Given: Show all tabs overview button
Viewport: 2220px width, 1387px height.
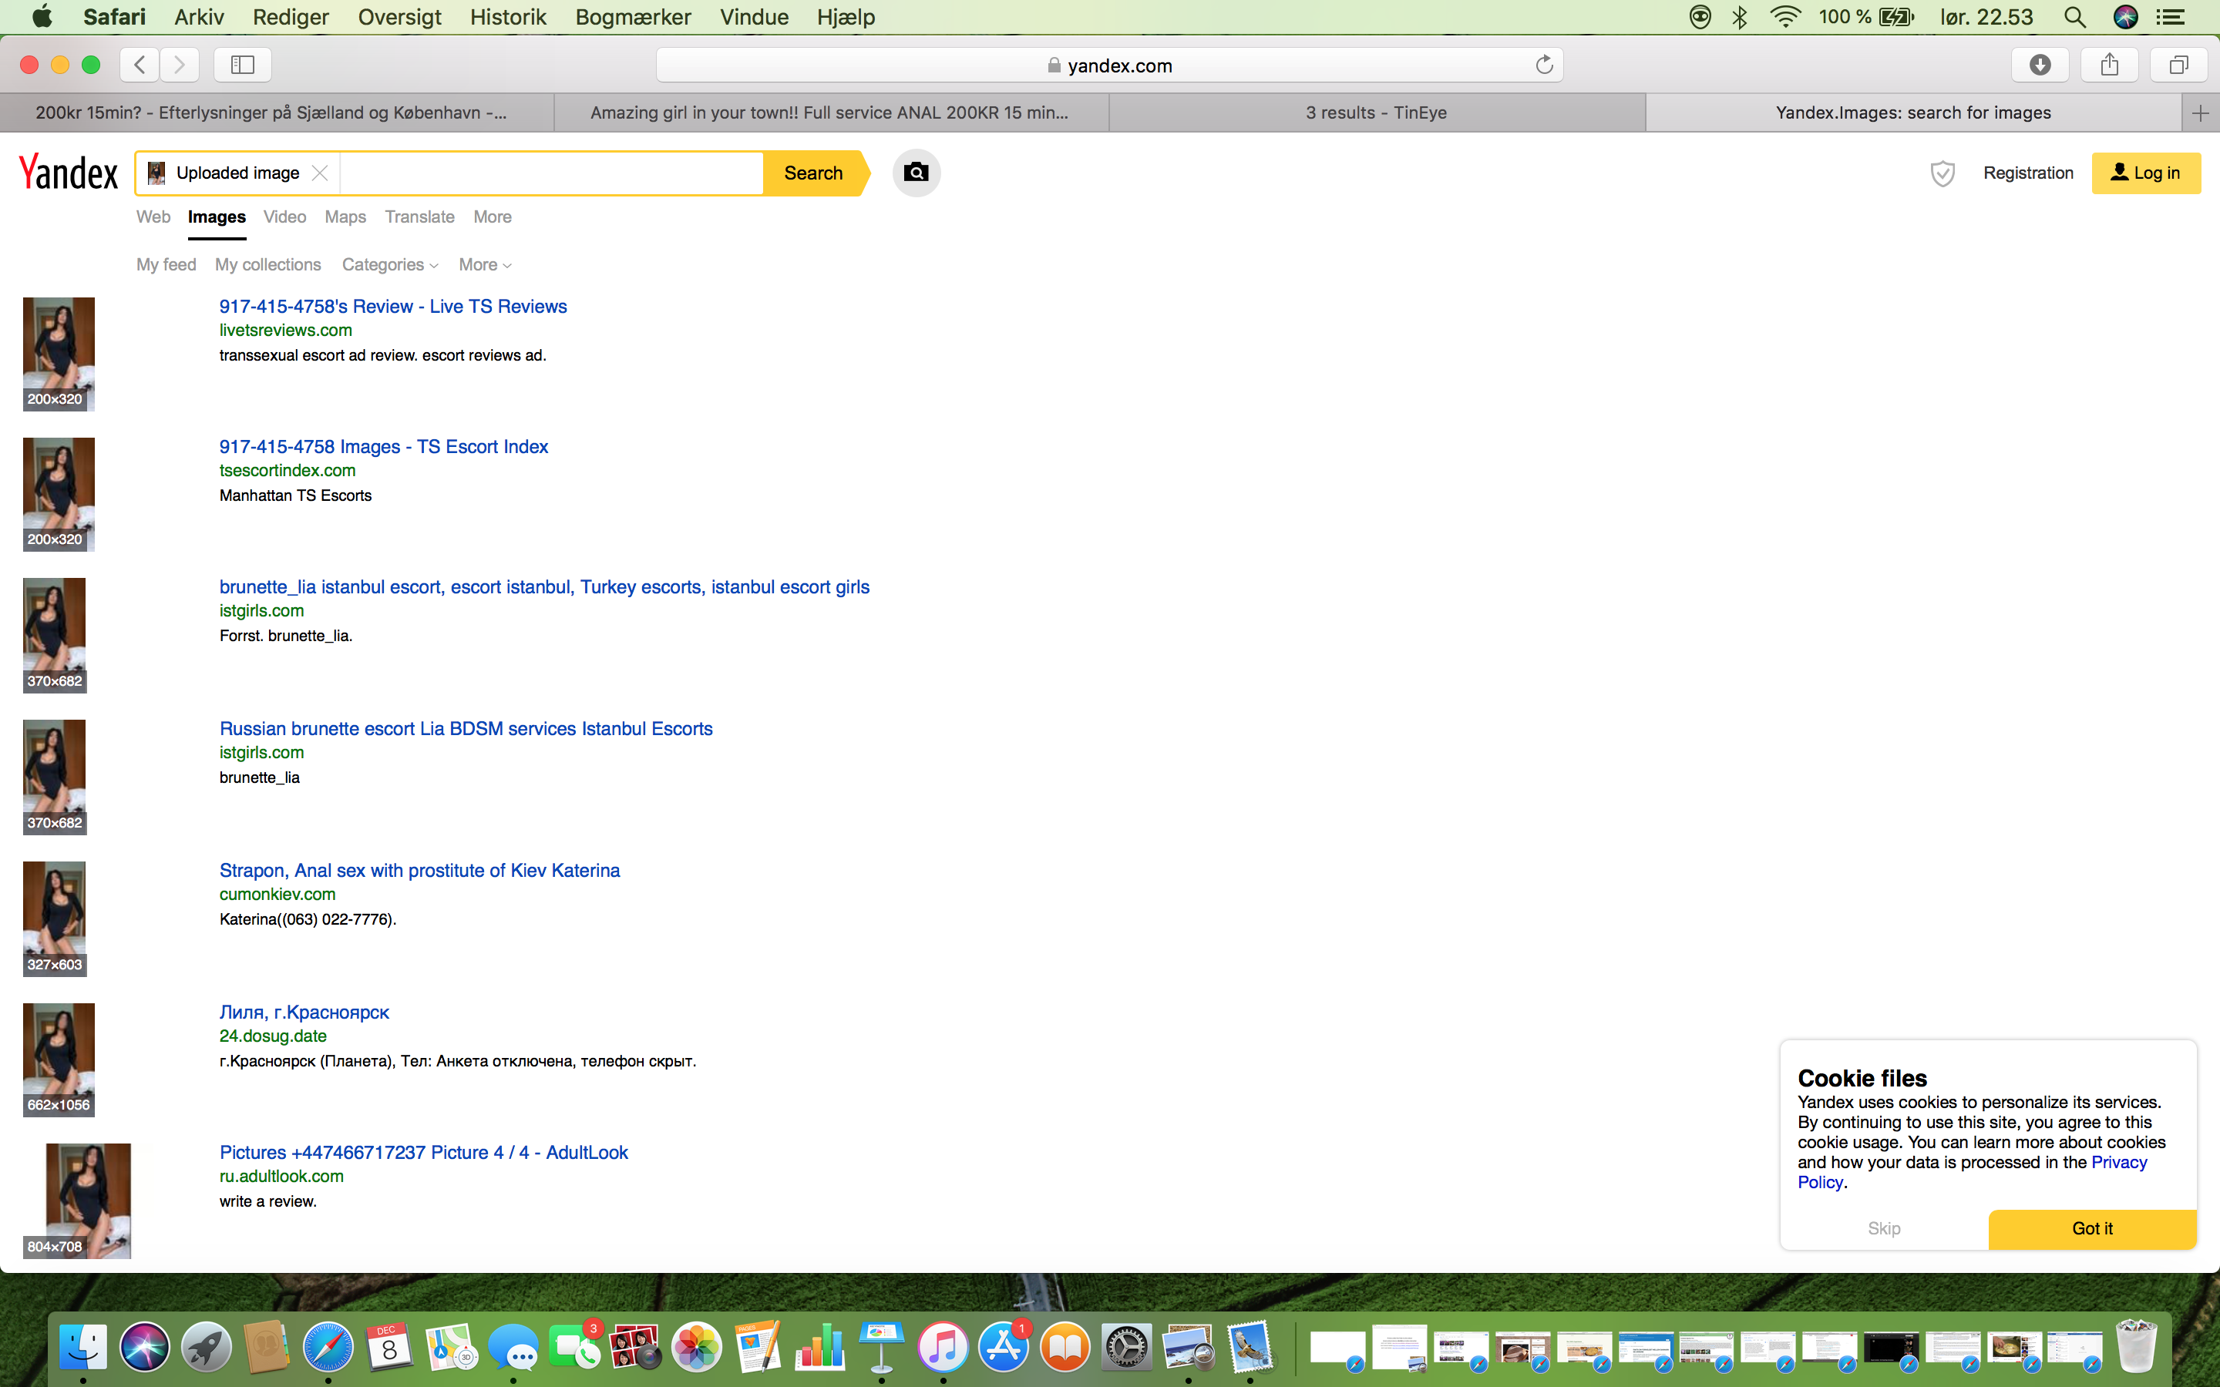Looking at the screenshot, I should 2178,64.
